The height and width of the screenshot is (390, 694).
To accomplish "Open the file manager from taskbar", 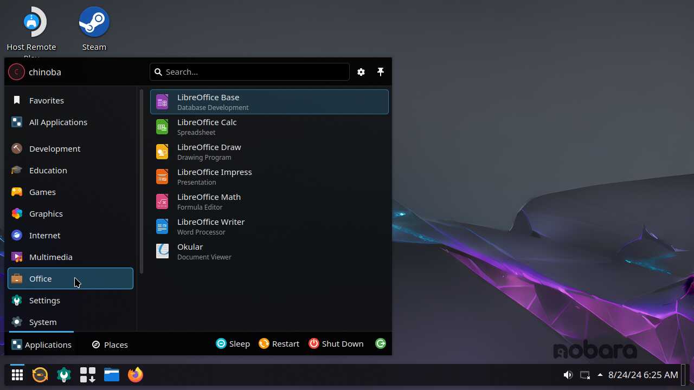I will pos(112,374).
